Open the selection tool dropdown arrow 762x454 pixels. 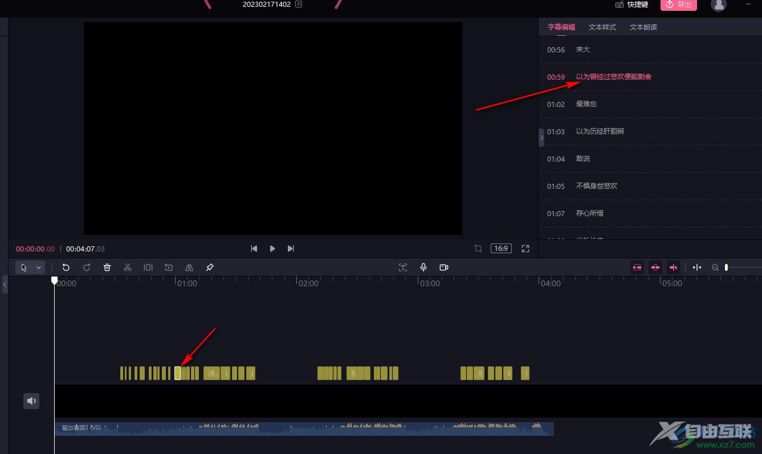(x=39, y=267)
